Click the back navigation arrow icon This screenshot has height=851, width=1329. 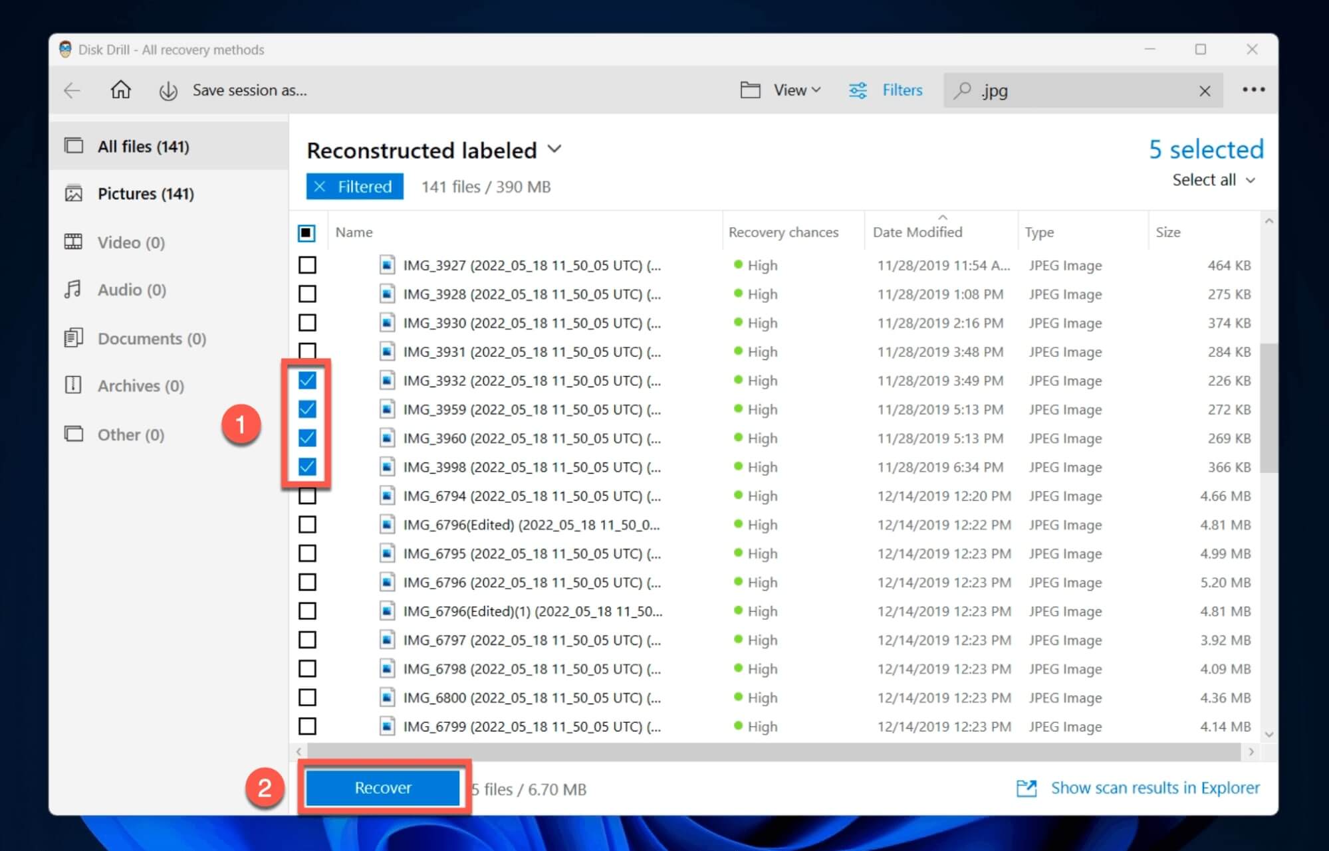pyautogui.click(x=74, y=90)
